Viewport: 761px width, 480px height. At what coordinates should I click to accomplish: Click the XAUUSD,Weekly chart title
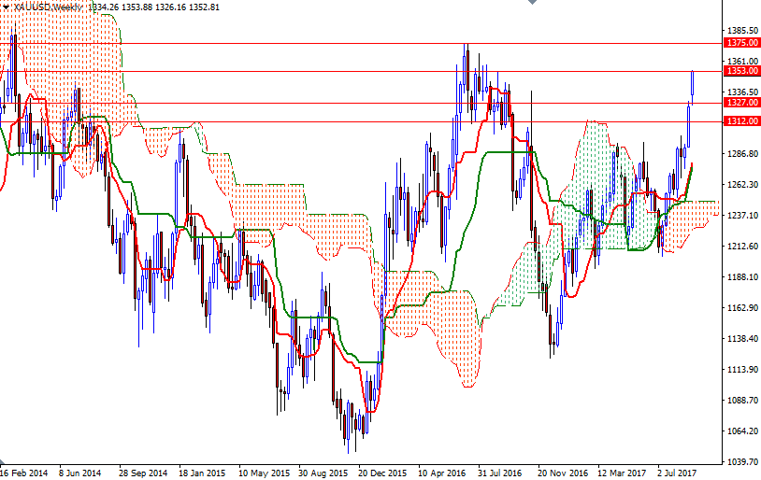[x=47, y=7]
